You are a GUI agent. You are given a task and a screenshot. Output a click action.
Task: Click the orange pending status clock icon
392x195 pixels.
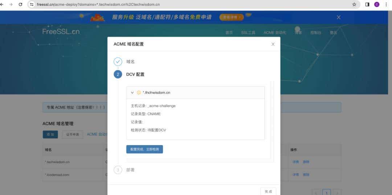coord(139,92)
